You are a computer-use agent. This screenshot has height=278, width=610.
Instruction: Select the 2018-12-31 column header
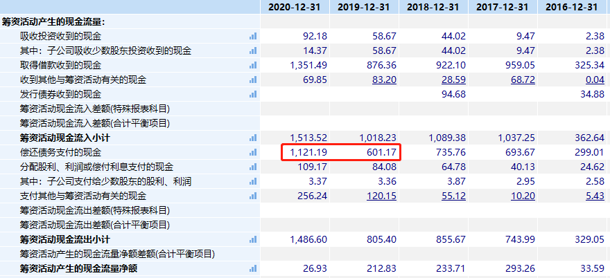(x=433, y=7)
